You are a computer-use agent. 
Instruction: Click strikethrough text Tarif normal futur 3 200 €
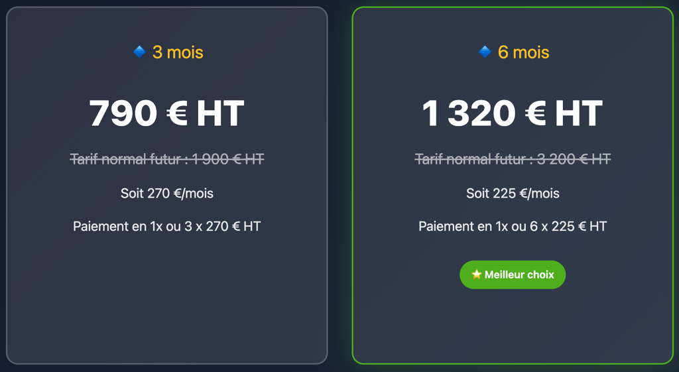click(x=512, y=159)
